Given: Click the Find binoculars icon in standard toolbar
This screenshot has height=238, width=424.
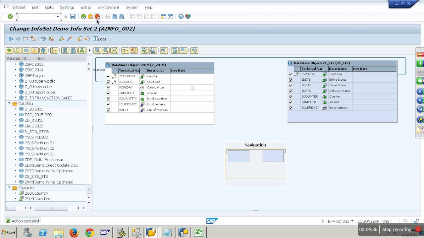Looking at the screenshot, I should pos(115,17).
